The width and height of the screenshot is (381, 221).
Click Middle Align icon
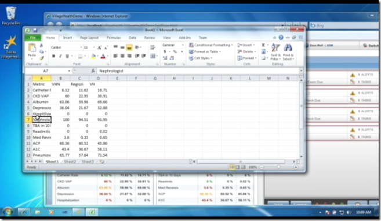[x=122, y=47]
